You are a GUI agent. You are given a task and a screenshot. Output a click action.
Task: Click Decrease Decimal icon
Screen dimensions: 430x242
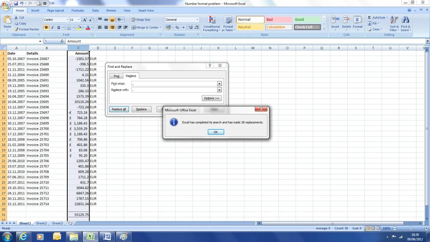197,27
